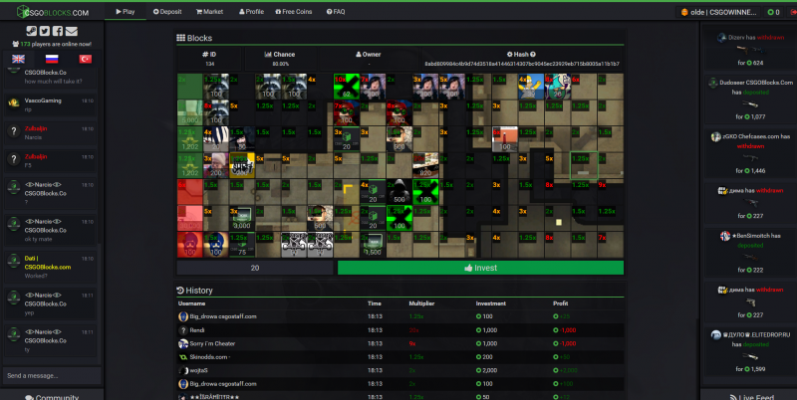Select the 9x block in the grid
Viewport: 797px width, 400px height.
tap(610, 192)
